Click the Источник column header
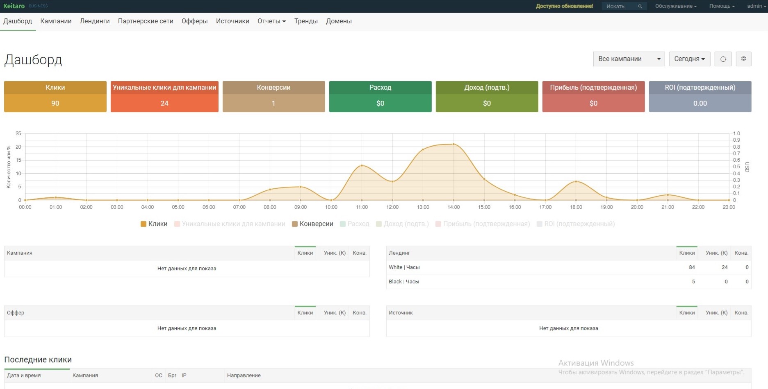Viewport: 768px width, 389px height. point(531,313)
